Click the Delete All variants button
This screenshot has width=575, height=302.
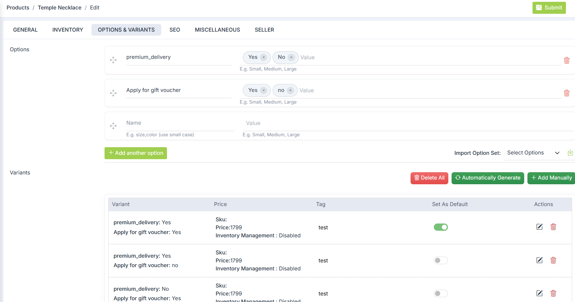click(x=429, y=178)
